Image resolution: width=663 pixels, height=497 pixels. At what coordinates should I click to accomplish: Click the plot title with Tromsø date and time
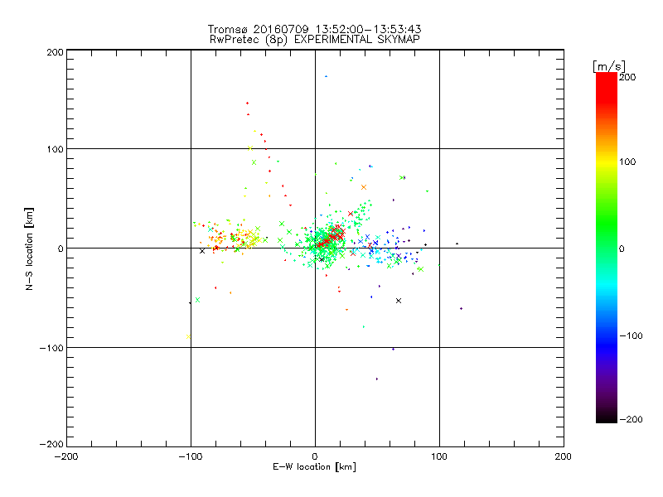click(x=315, y=29)
